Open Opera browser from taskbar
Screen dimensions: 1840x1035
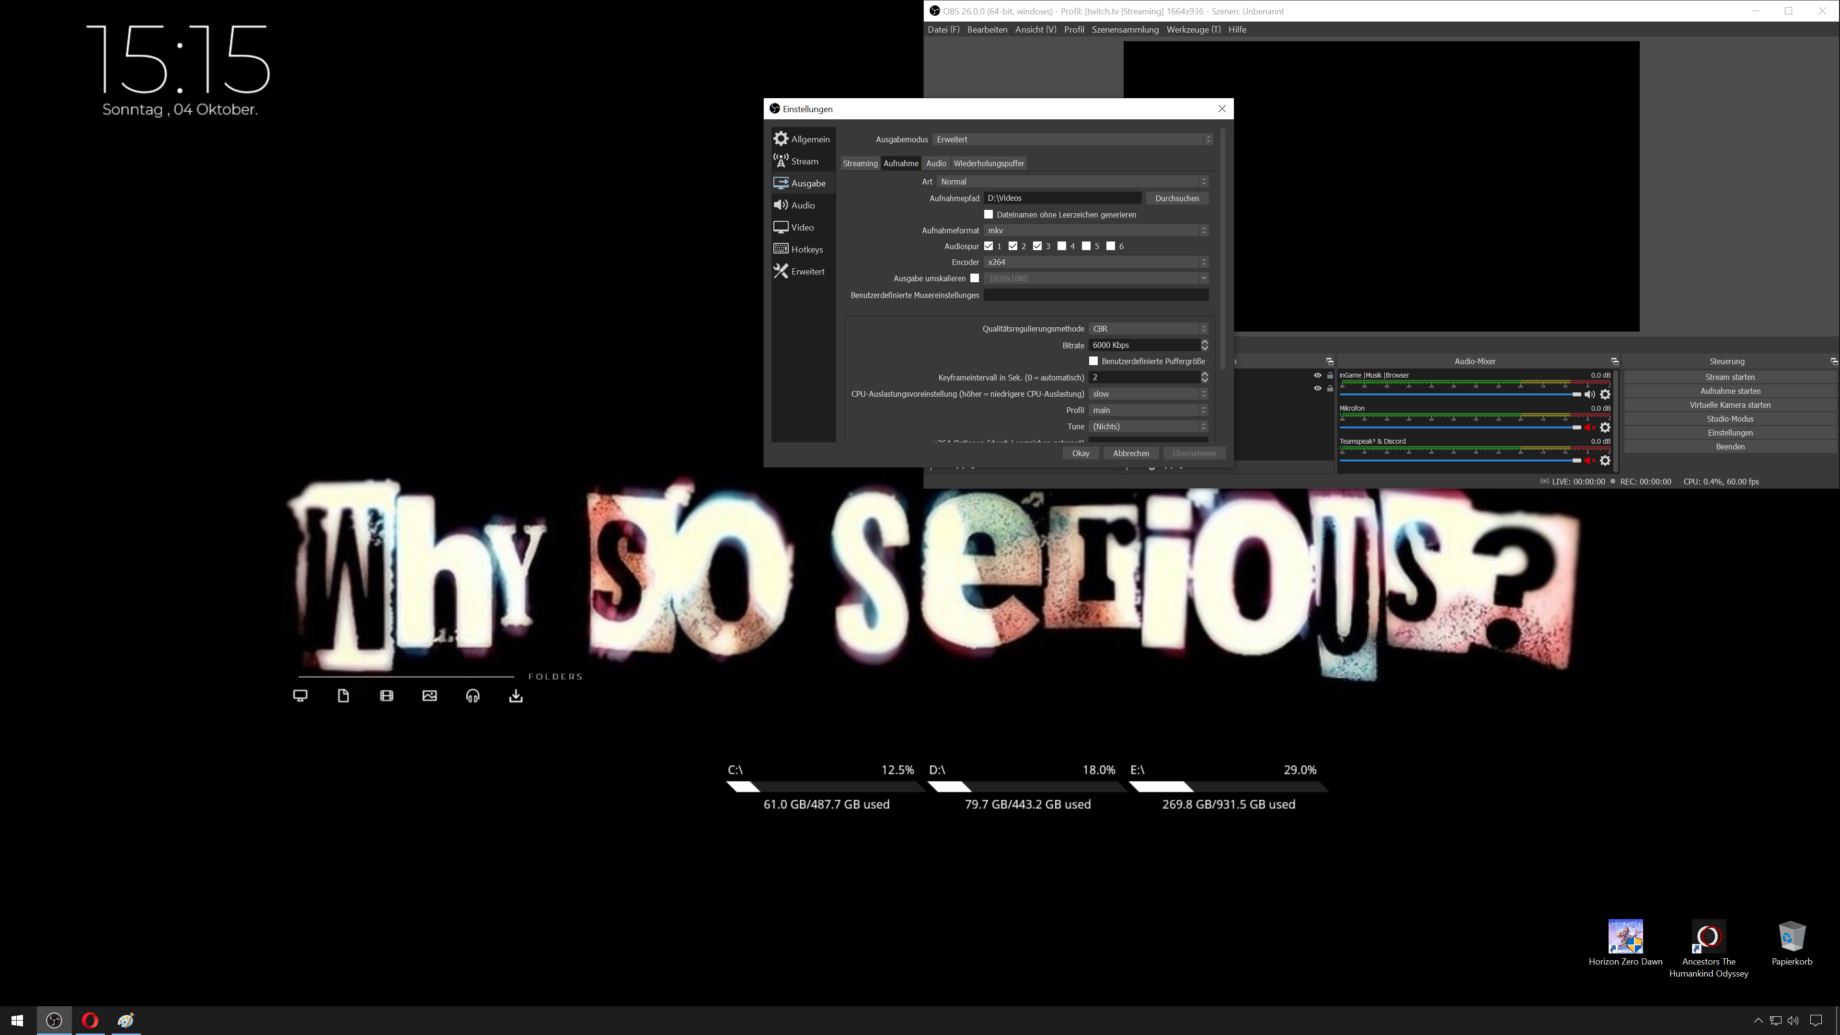[x=90, y=1020]
